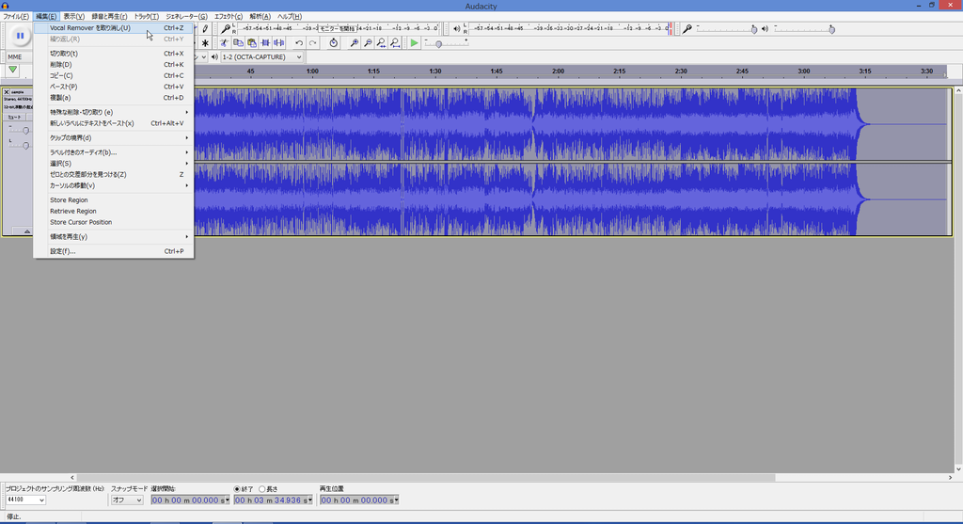
Task: Click the recording meter microphone icon
Action: 226,29
